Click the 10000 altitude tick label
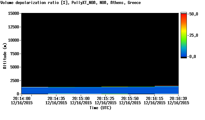The image size is (205, 120). click(14, 40)
